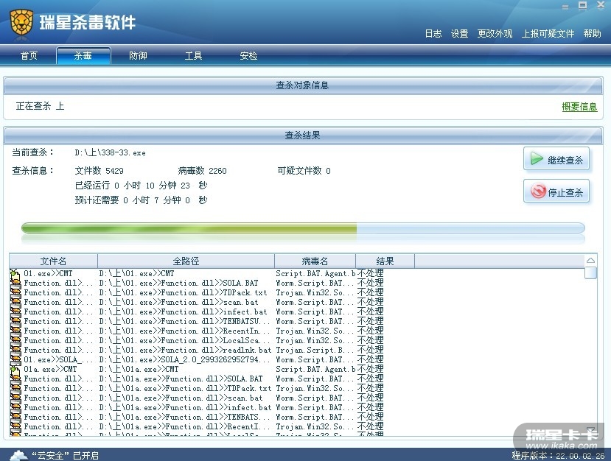
Task: Click 上报可疑文件 link
Action: (x=548, y=34)
